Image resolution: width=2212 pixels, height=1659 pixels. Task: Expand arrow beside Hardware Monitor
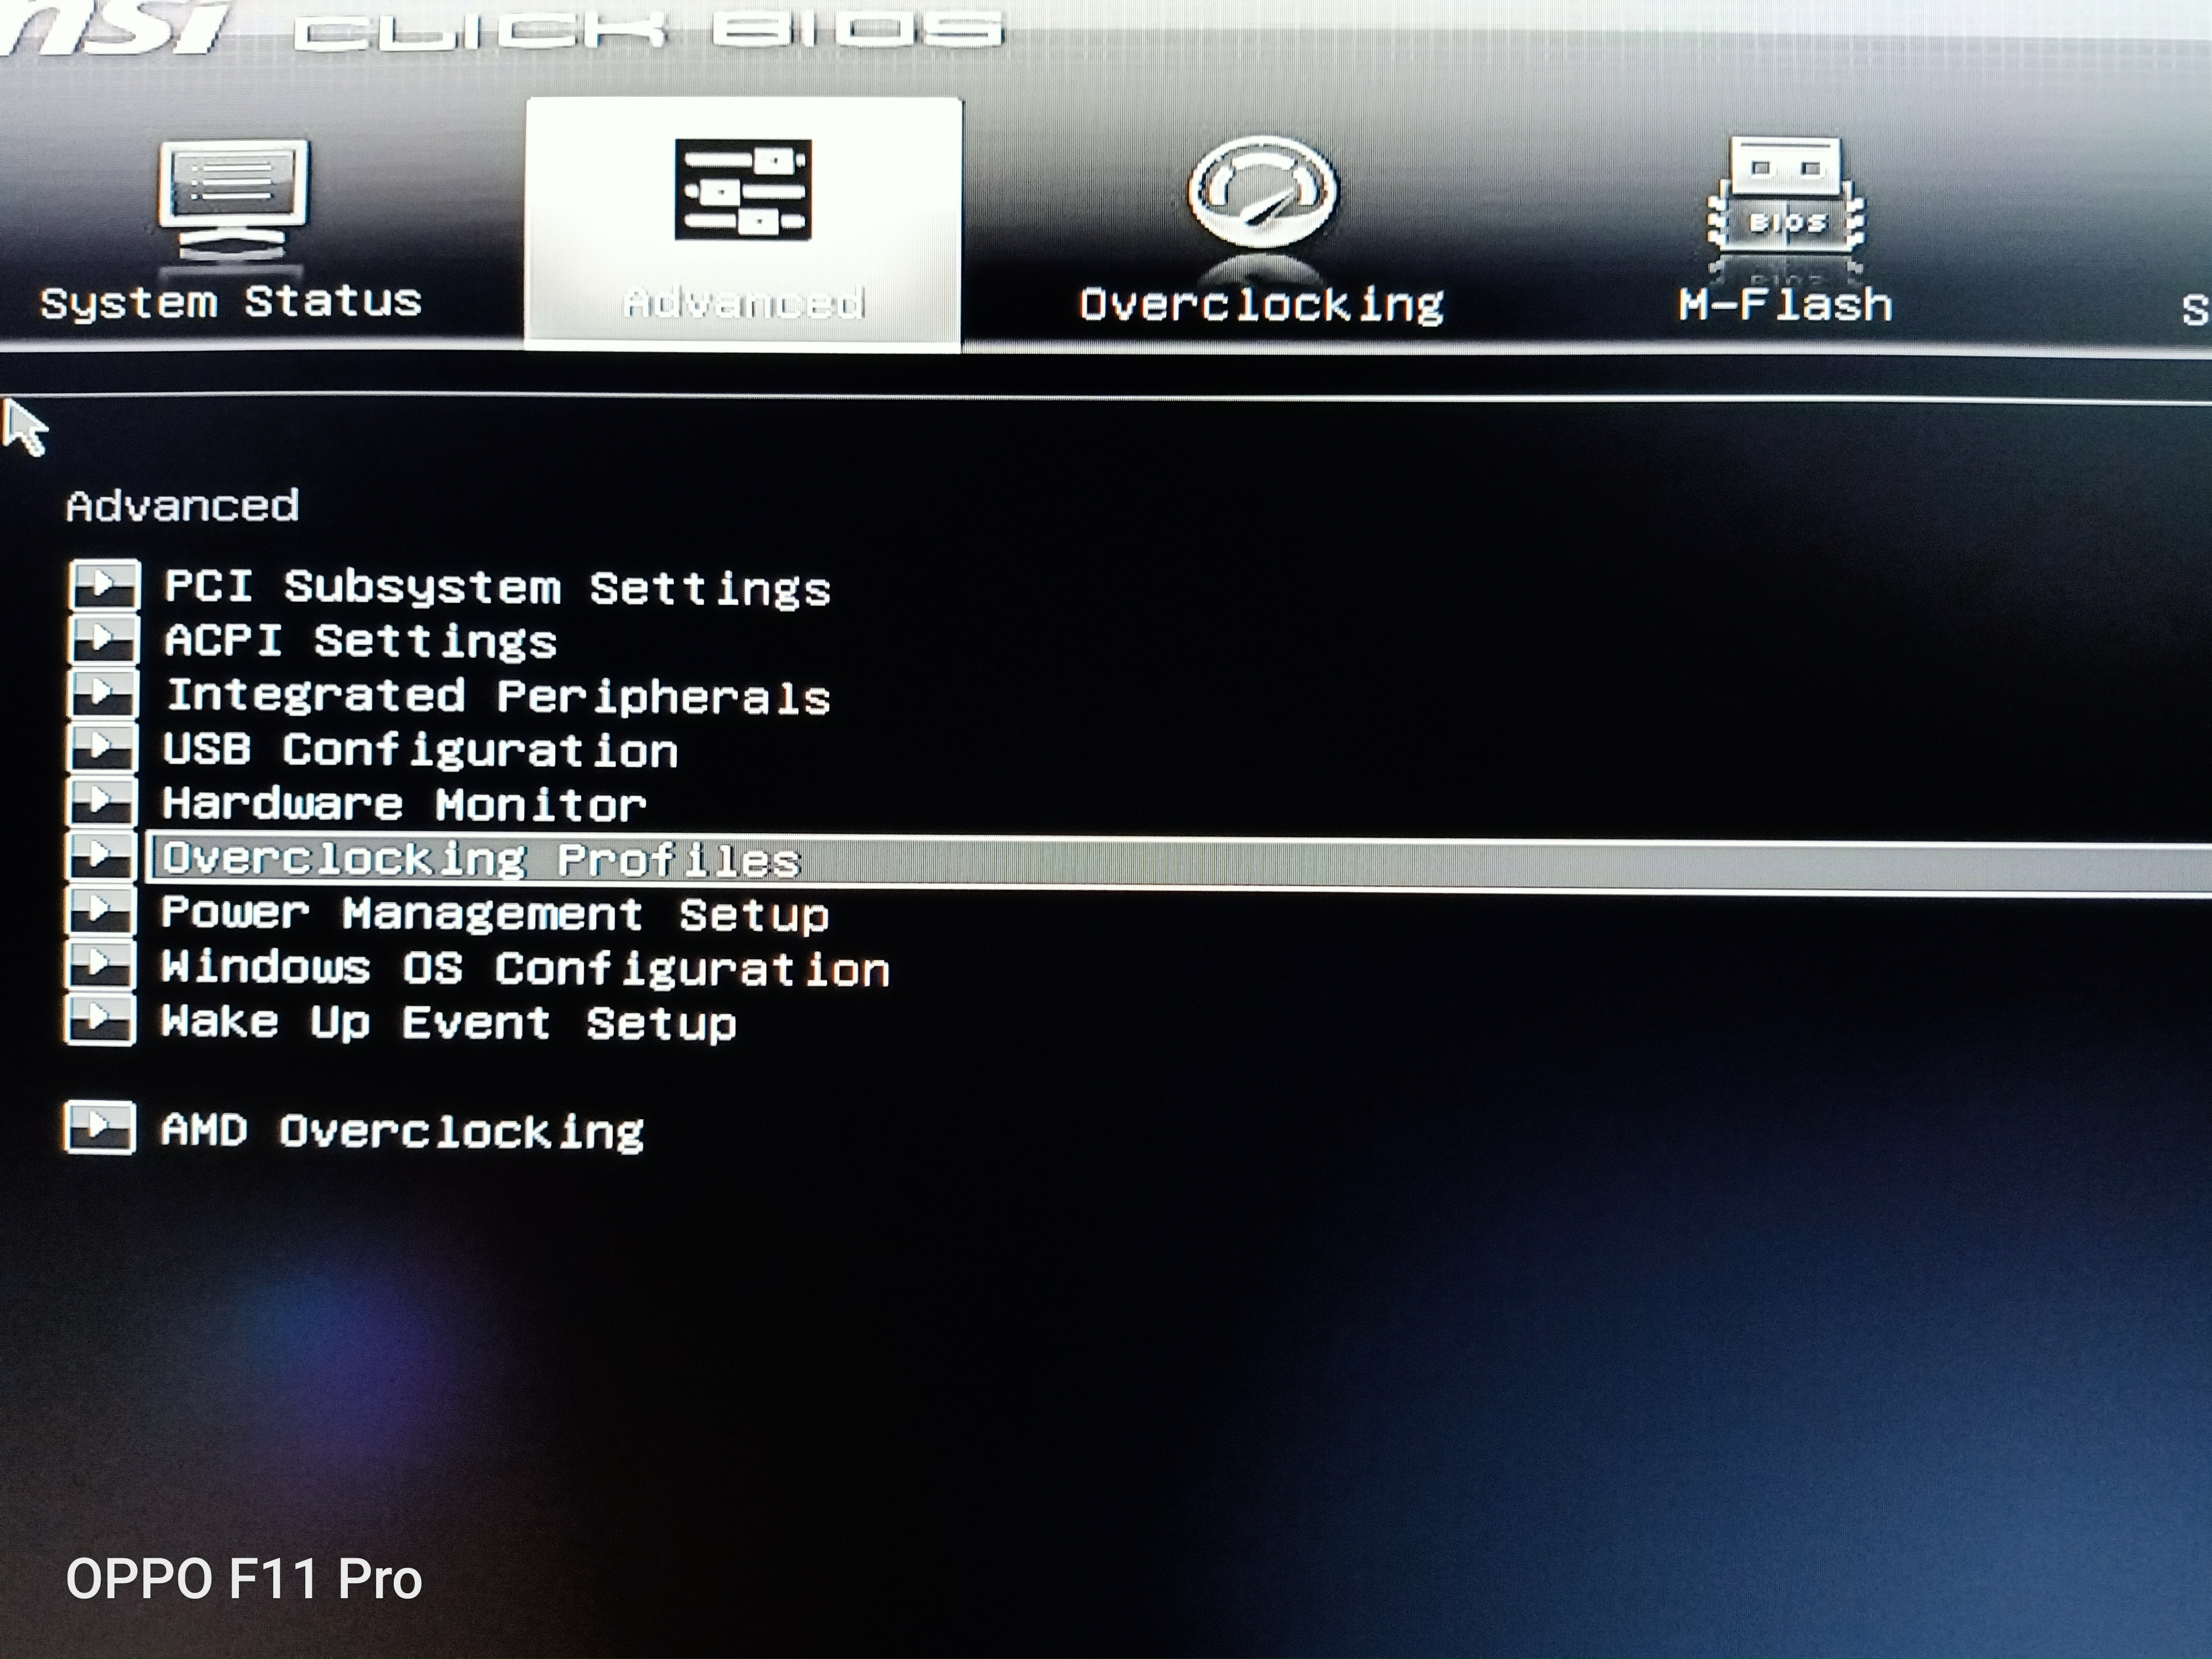click(x=101, y=801)
